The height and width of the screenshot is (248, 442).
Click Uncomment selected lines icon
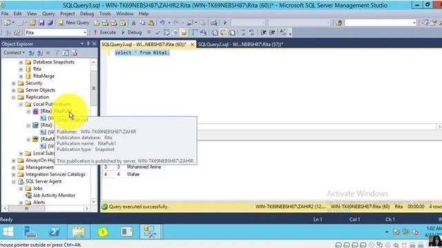[251, 32]
